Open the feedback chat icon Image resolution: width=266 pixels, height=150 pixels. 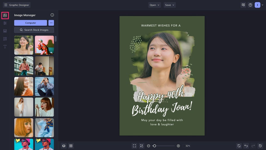tap(243, 5)
